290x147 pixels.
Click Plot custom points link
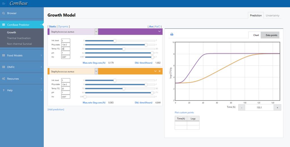(x=184, y=112)
